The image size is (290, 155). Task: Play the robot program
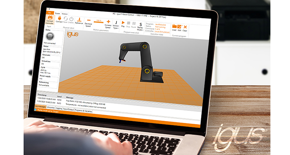coord(123,23)
